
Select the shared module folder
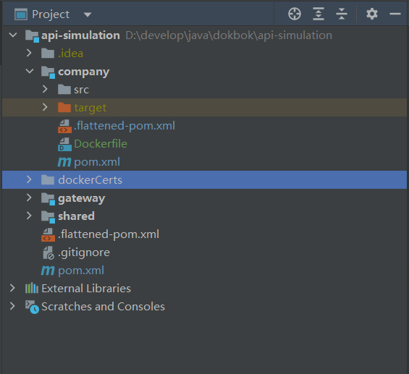click(x=76, y=216)
